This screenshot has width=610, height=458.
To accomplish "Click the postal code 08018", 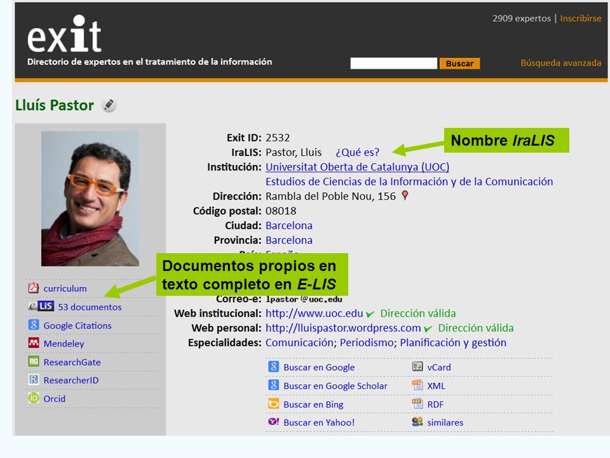I will (280, 211).
